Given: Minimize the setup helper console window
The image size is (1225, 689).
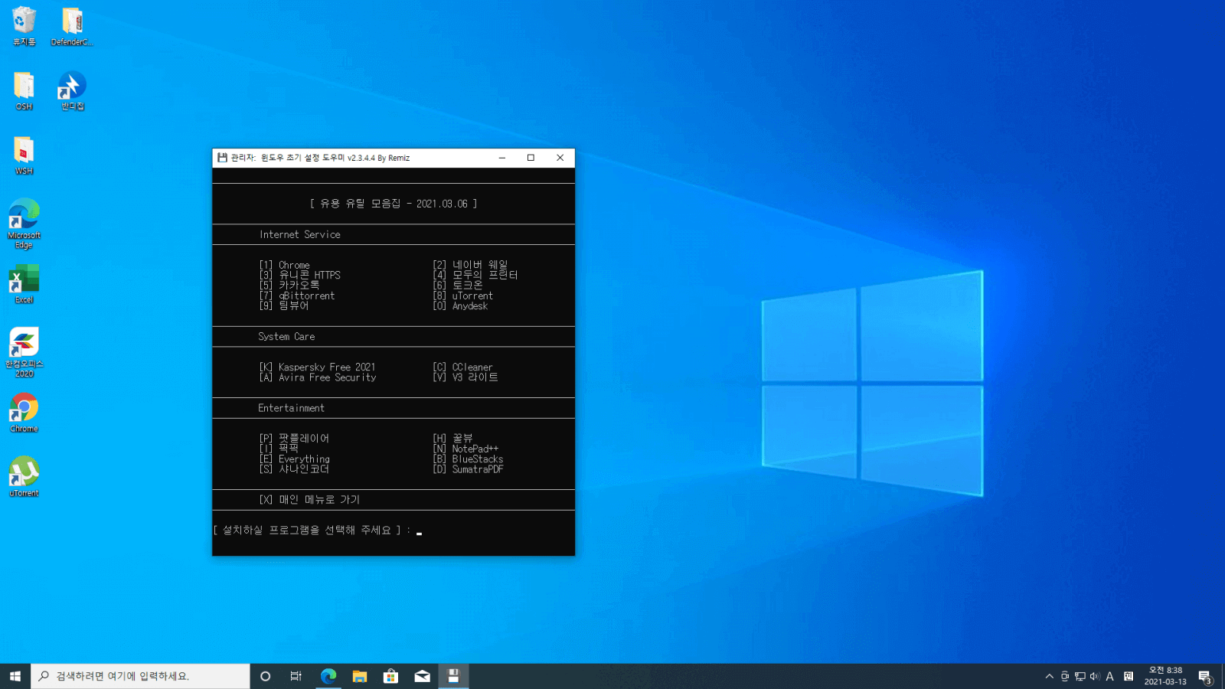Looking at the screenshot, I should point(502,158).
